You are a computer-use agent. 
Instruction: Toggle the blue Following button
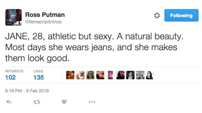coord(181,15)
